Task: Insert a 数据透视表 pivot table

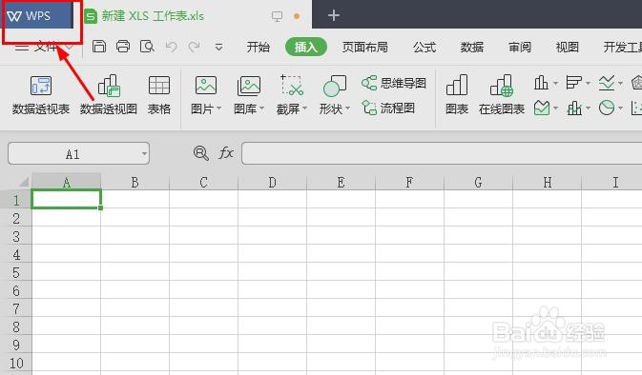Action: (40, 95)
